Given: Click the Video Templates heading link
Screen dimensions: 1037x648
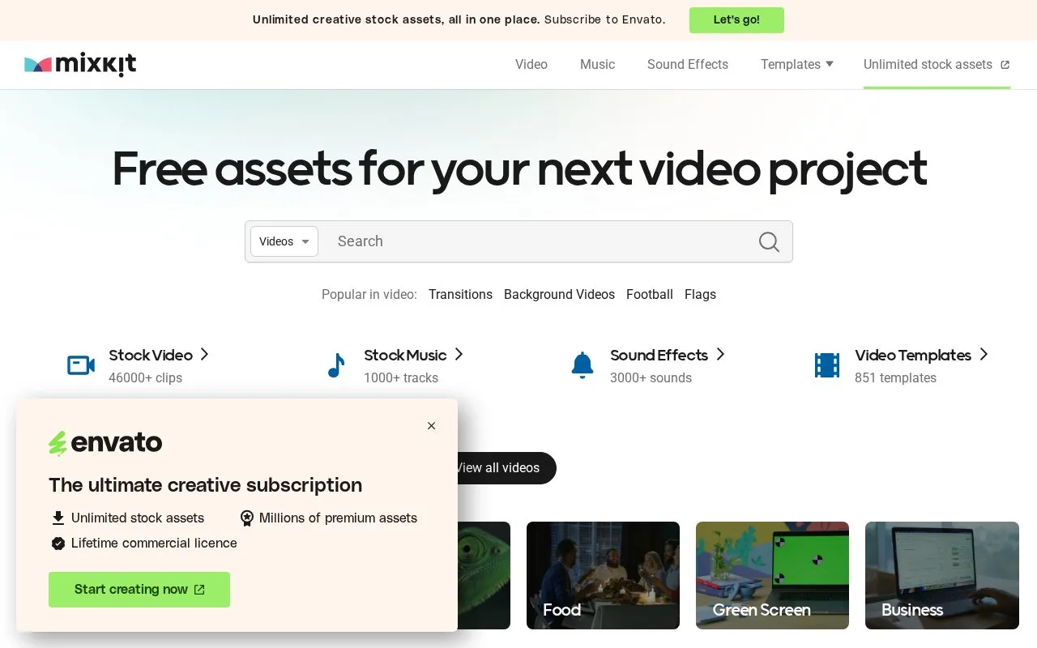Looking at the screenshot, I should tap(913, 355).
